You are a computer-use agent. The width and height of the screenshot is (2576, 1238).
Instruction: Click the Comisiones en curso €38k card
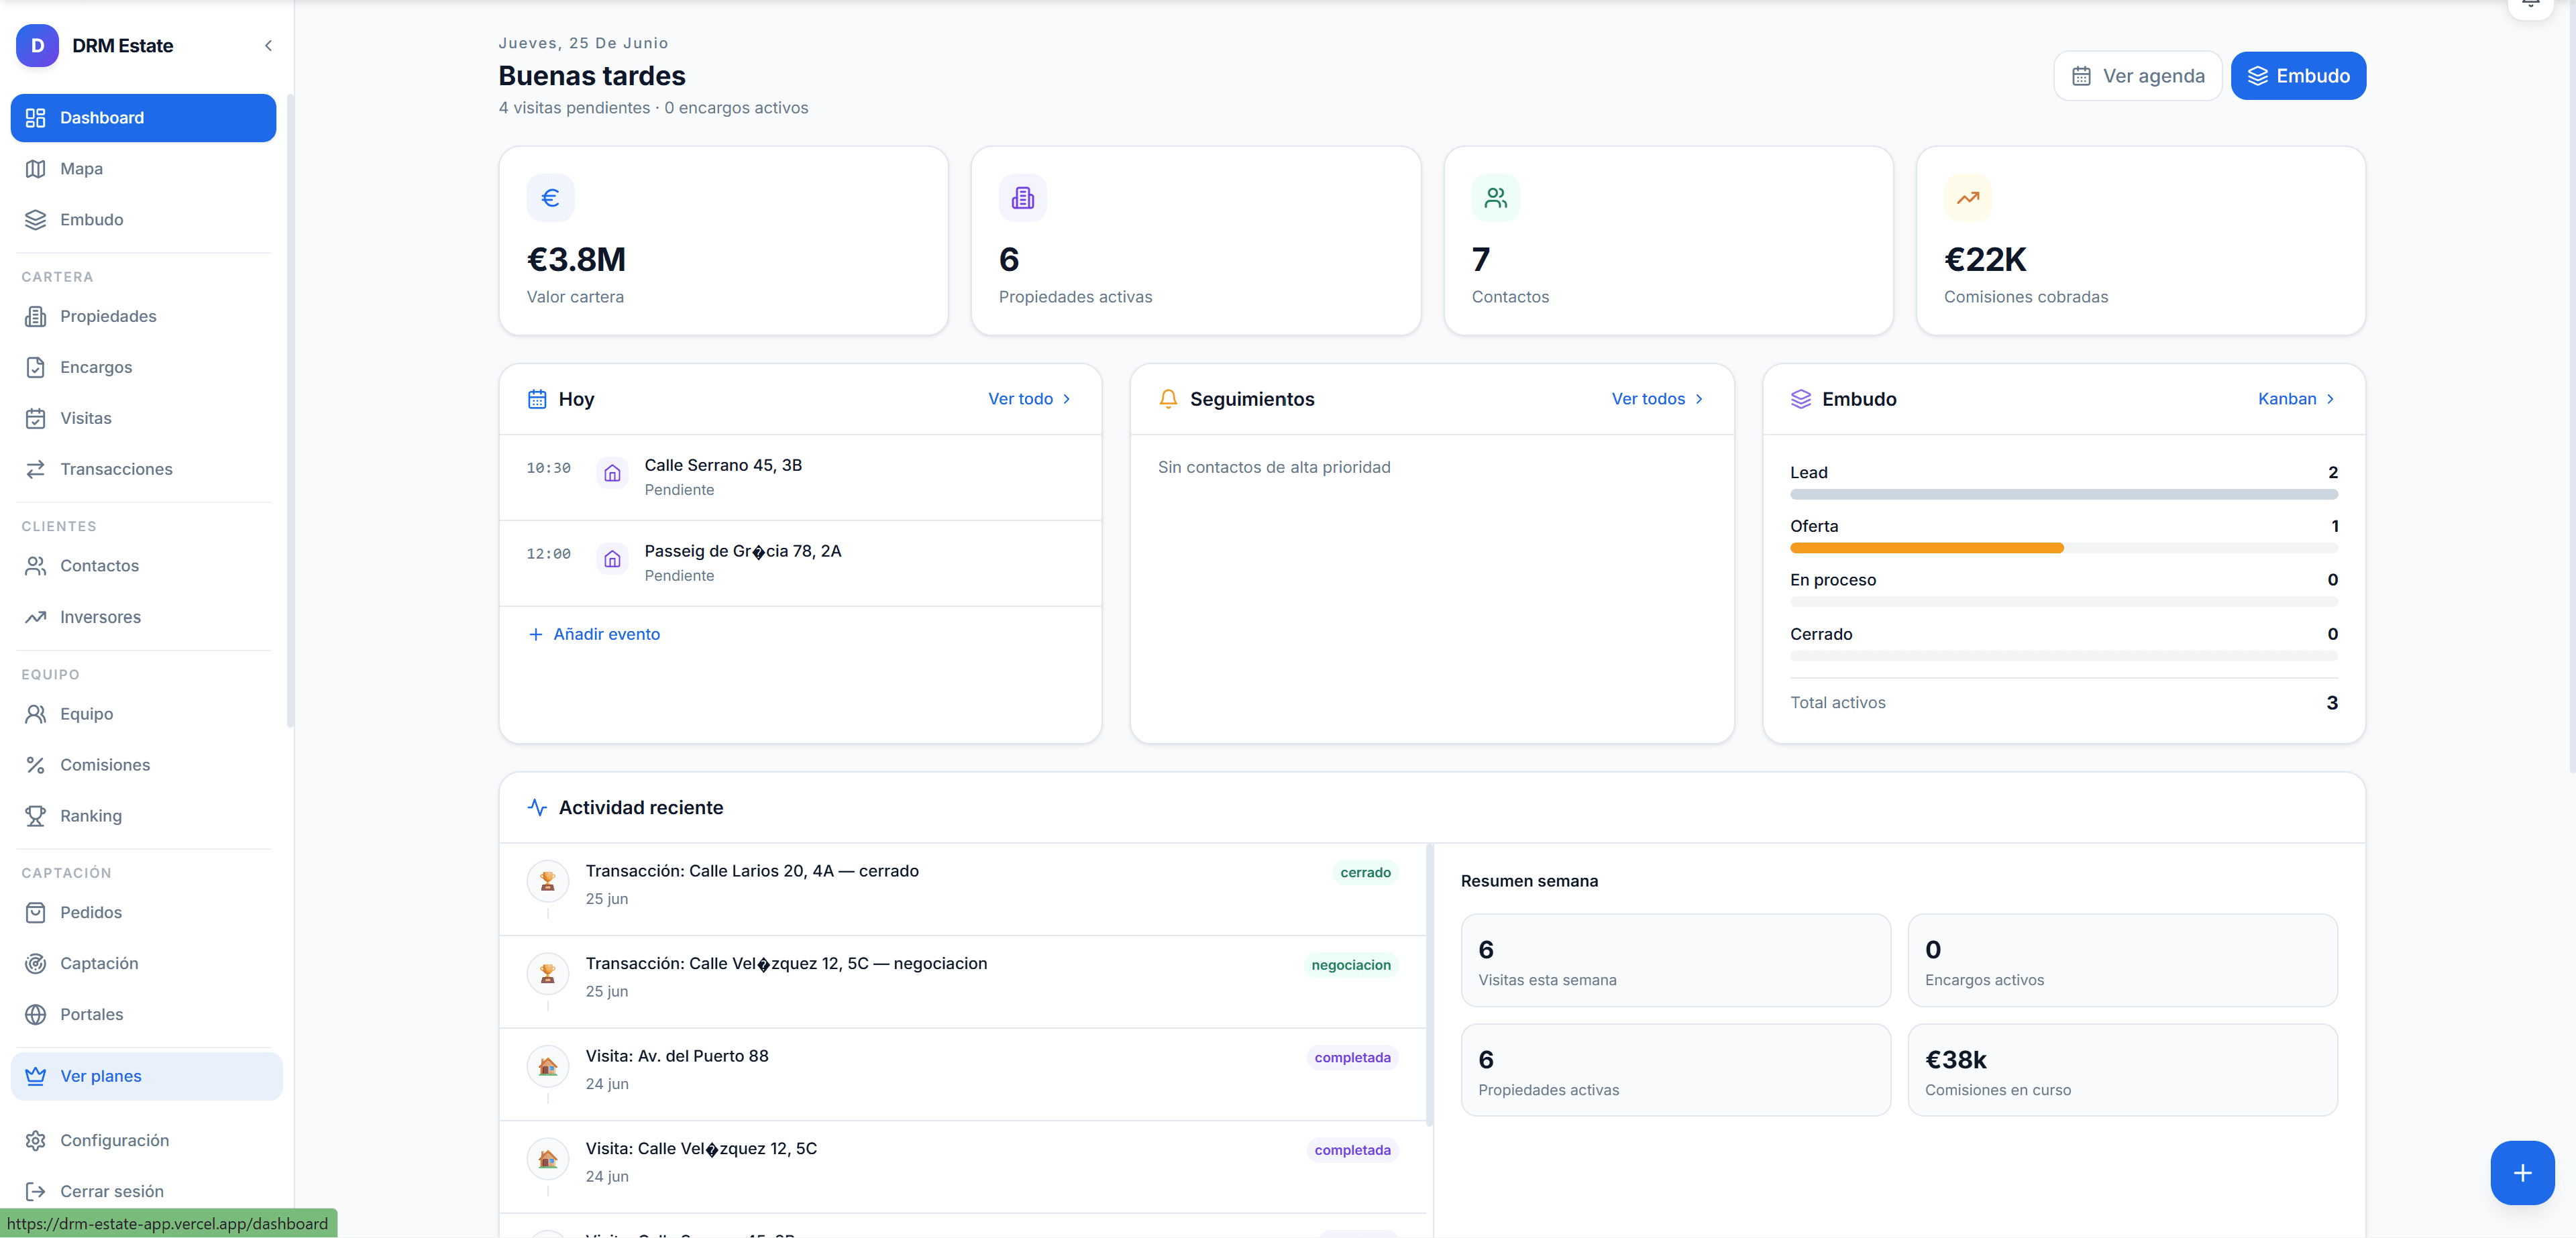(x=2122, y=1070)
